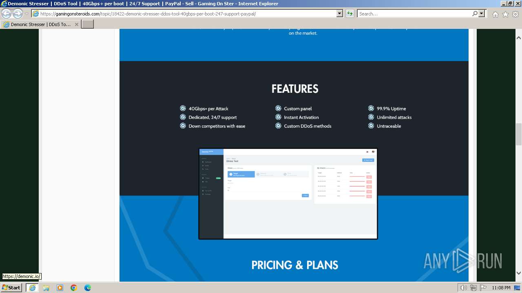Click the check icon beside Instant Activation
The height and width of the screenshot is (293, 522).
tap(278, 117)
